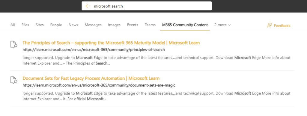
Task: Switch to the Files tab
Action: click(25, 25)
